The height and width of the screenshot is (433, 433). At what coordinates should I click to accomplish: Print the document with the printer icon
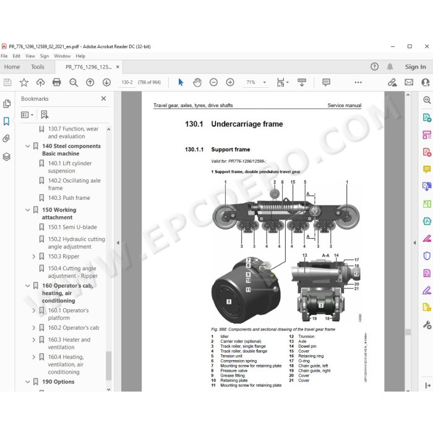tap(57, 82)
